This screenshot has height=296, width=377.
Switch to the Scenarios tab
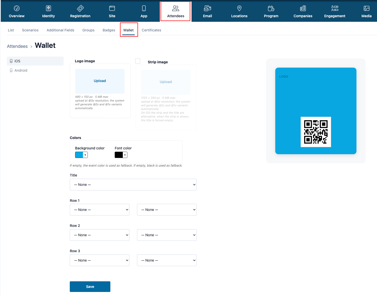30,30
